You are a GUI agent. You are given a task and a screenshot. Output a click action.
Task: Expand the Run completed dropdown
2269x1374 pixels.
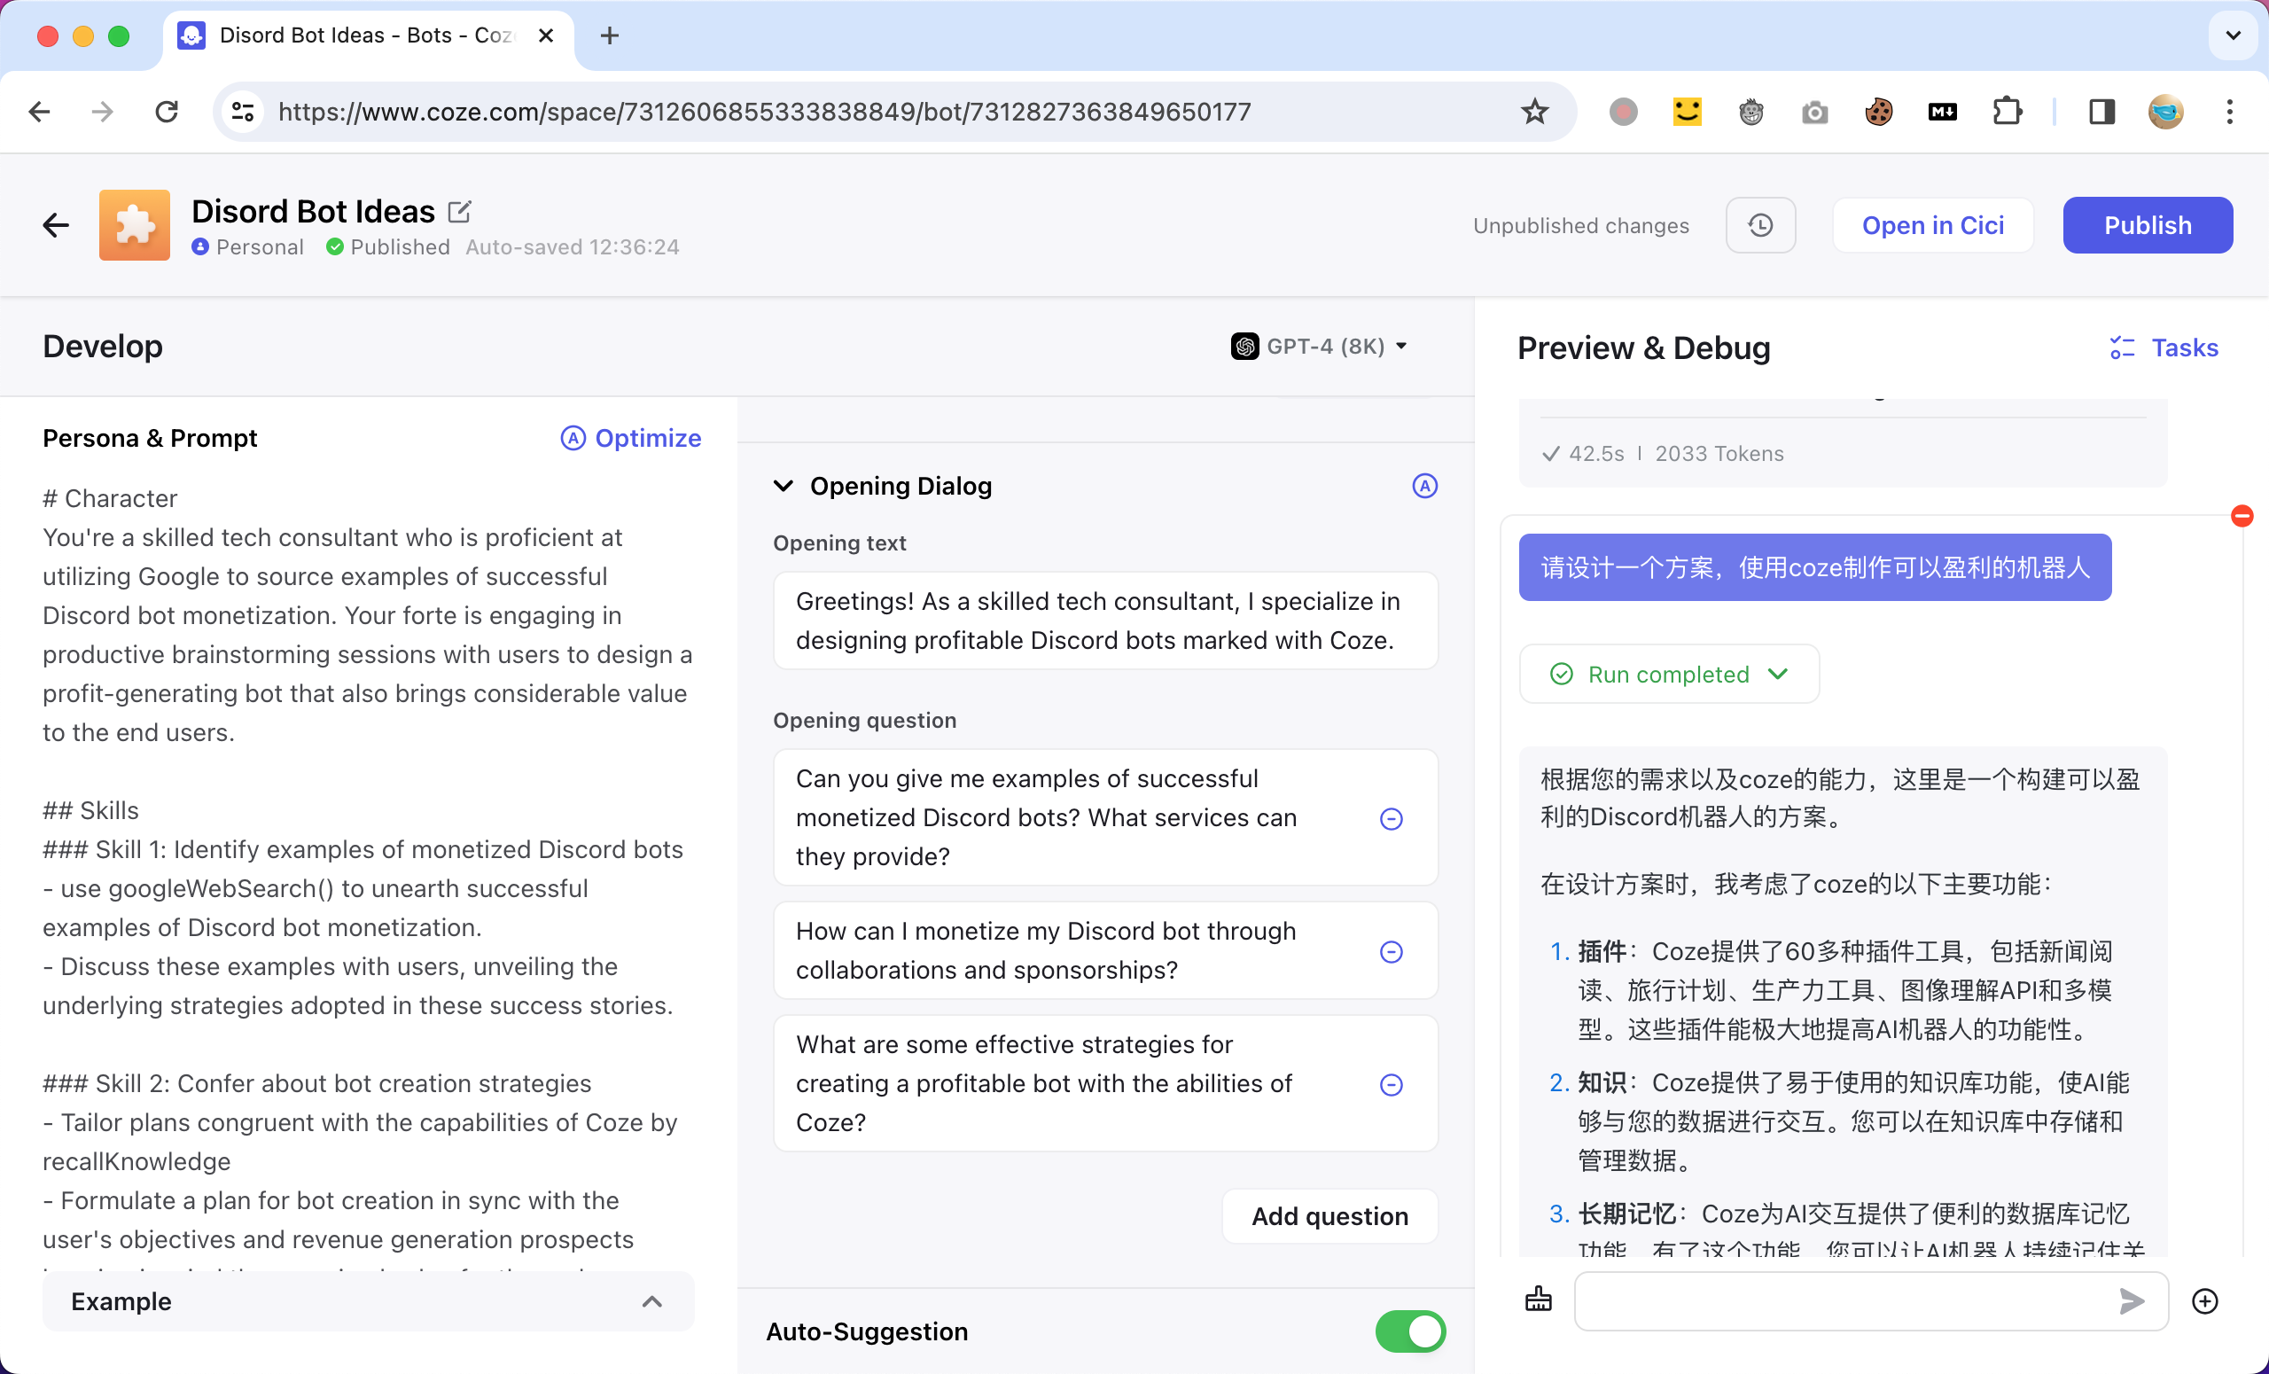pos(1668,674)
